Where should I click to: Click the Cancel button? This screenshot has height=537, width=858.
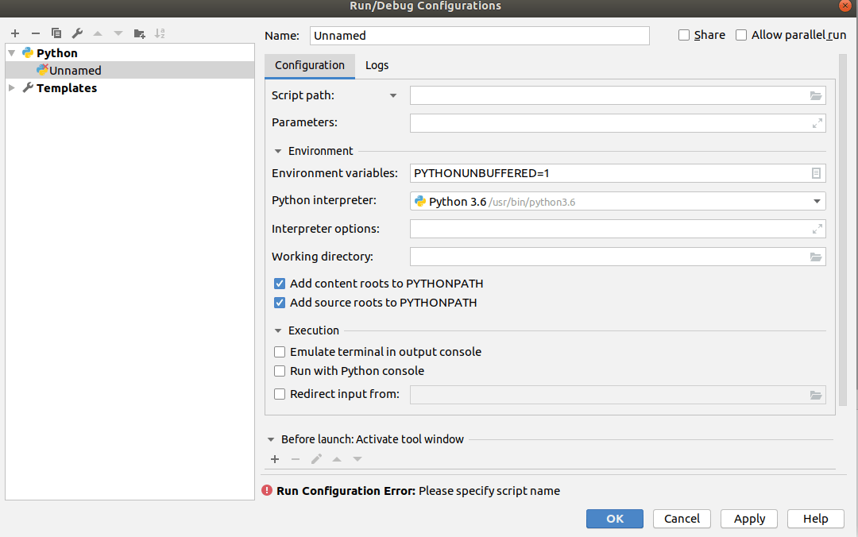point(682,519)
